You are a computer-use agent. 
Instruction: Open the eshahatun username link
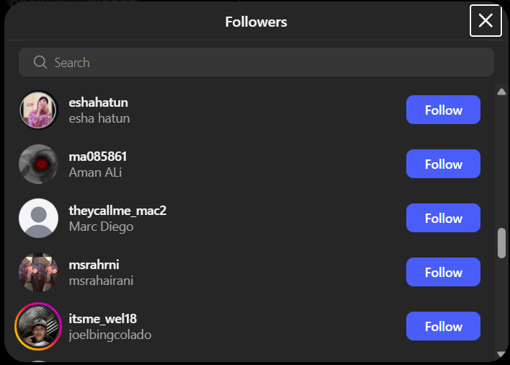[x=98, y=102]
